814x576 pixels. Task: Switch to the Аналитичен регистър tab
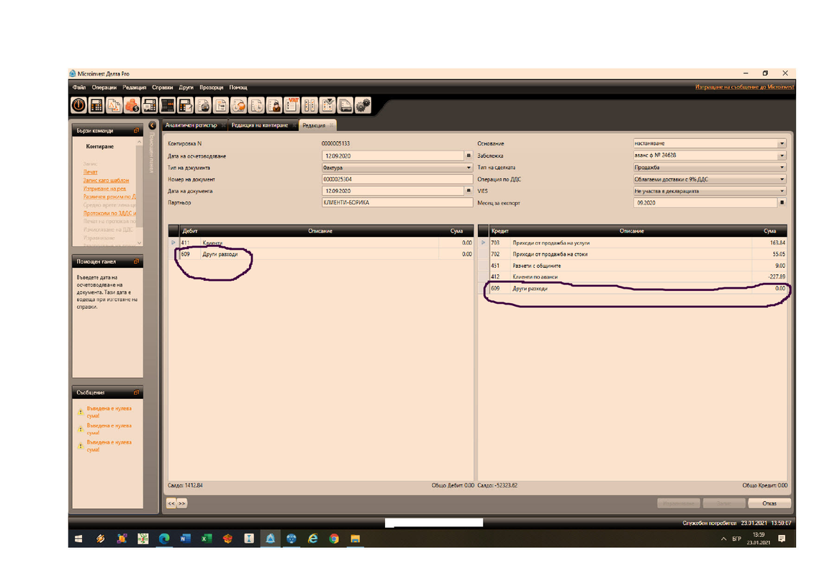(x=191, y=125)
